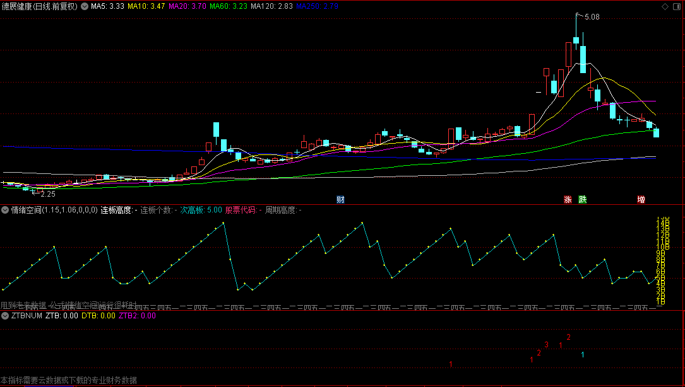Click the diamond marker icon at top right
Screen dimensions: 685x387
point(665,6)
